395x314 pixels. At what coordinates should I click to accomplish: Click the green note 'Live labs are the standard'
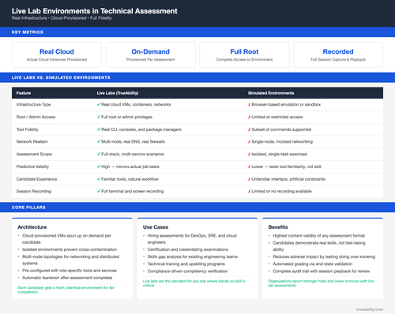(194, 283)
